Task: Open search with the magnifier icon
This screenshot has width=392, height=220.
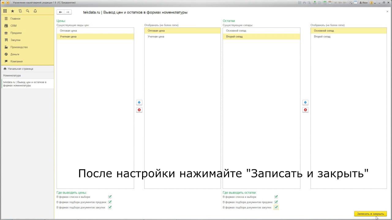Action: [x=28, y=11]
